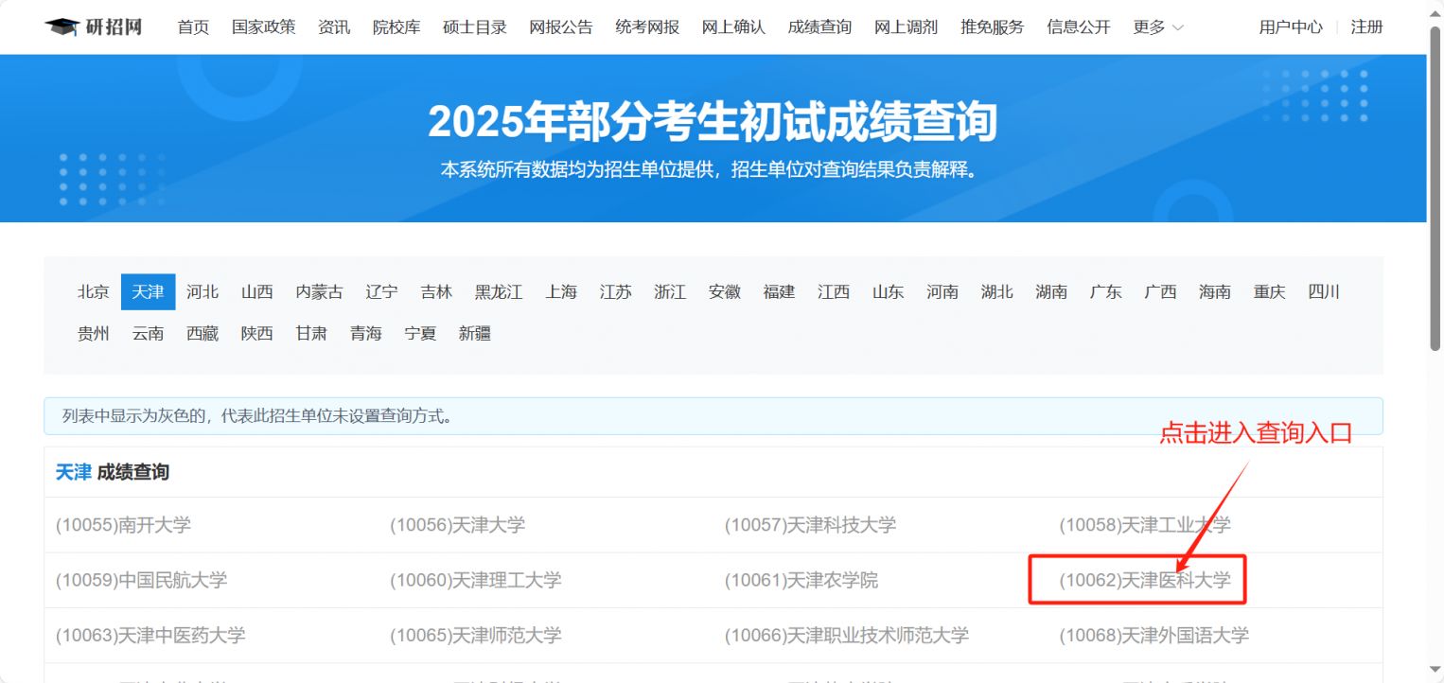Screen dimensions: 1444x683
Task: Choose the 内蒙古 province
Action: tap(319, 292)
